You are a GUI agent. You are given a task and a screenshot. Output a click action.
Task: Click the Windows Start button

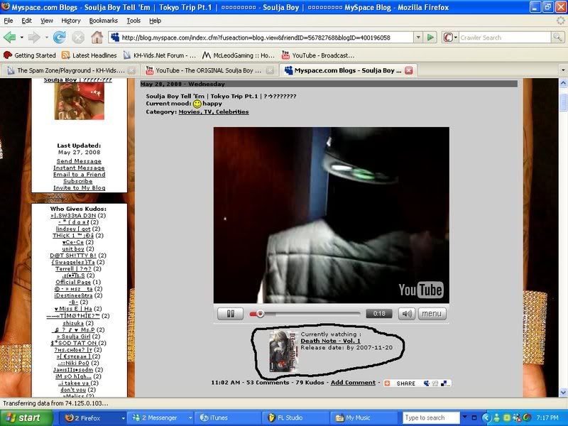coord(26,418)
